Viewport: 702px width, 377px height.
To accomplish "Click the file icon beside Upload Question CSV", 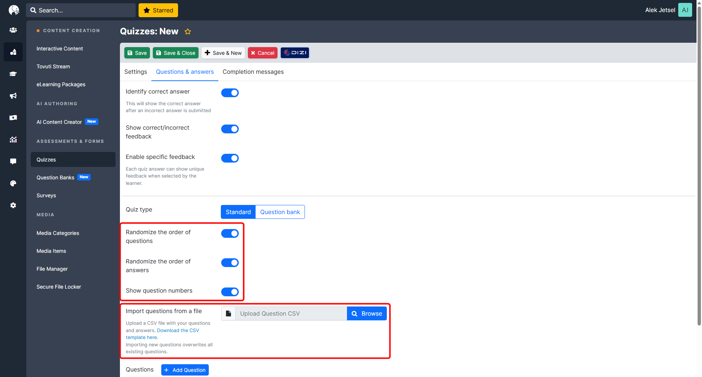I will coord(229,313).
